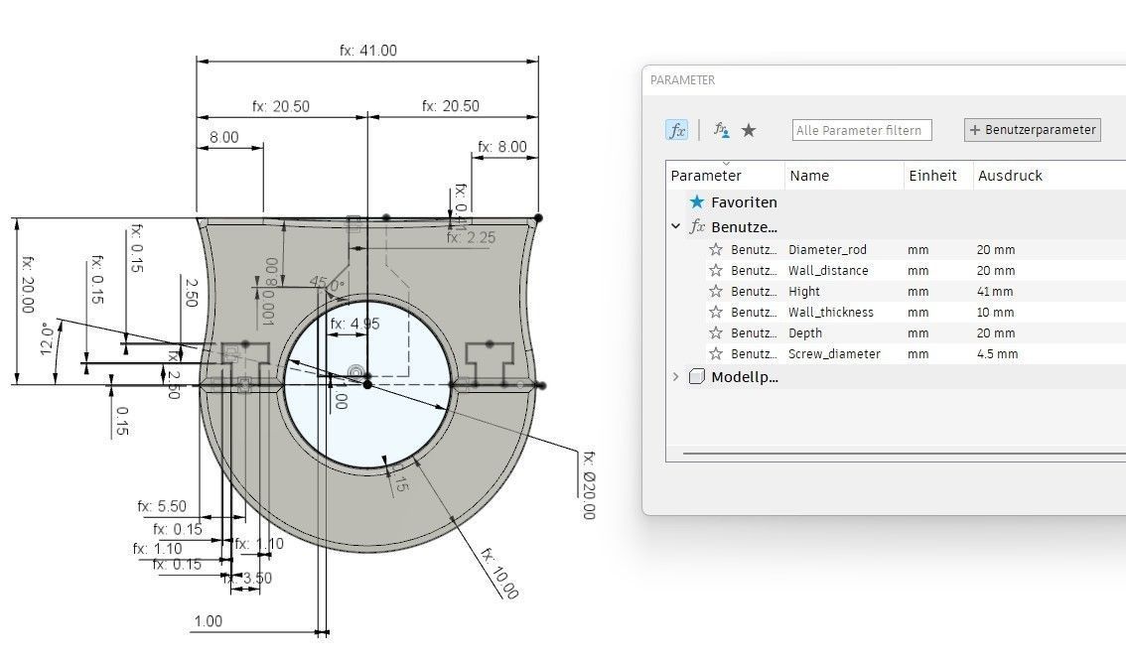Toggle favorite star for Diameter_rod
This screenshot has height=660, width=1126.
click(x=715, y=250)
